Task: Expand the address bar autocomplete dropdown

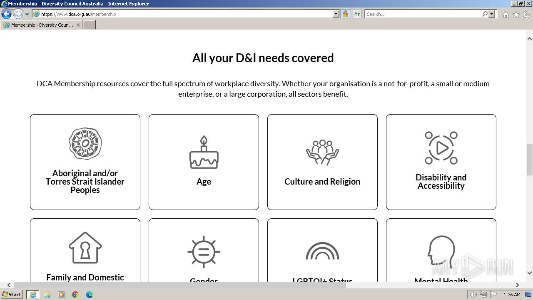Action: click(336, 14)
